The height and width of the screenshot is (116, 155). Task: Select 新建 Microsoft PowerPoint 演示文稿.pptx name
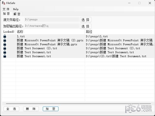pyautogui.click(x=47, y=44)
